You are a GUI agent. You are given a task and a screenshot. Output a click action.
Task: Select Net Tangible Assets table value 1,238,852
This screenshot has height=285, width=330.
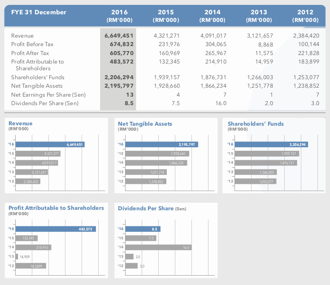(306, 86)
